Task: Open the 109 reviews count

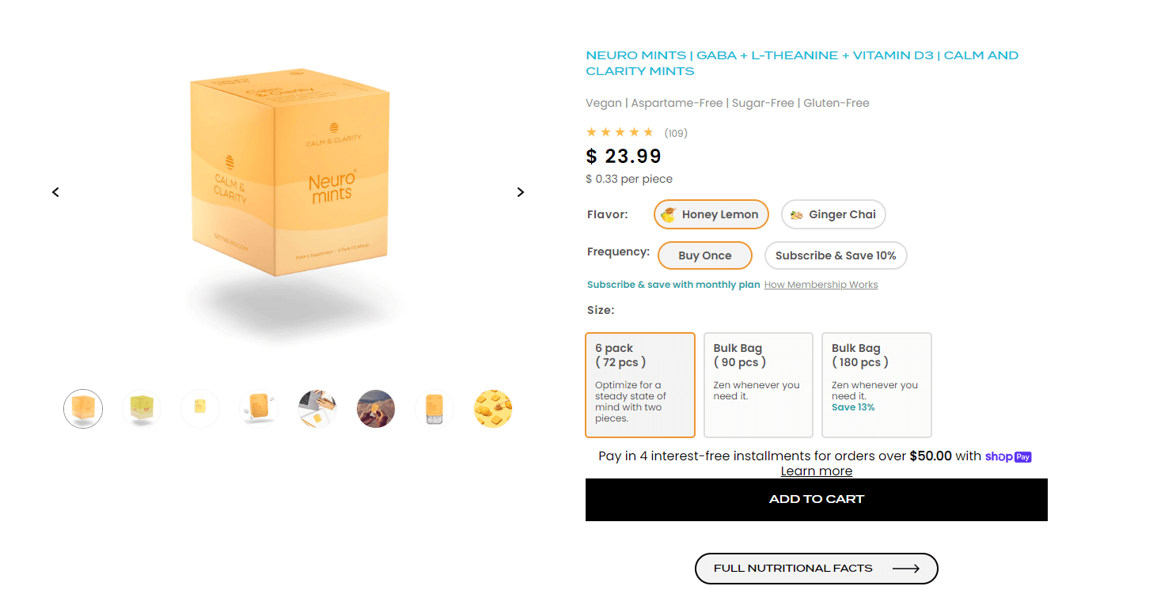Action: pos(676,133)
